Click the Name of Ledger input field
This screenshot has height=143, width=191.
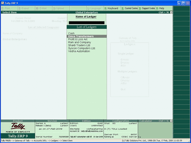click(87, 23)
